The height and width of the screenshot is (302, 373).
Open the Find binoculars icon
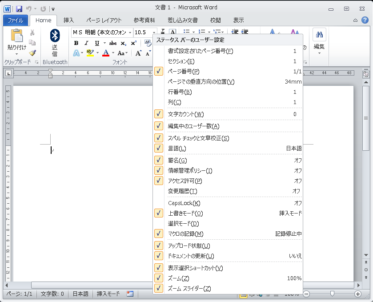(x=319, y=35)
